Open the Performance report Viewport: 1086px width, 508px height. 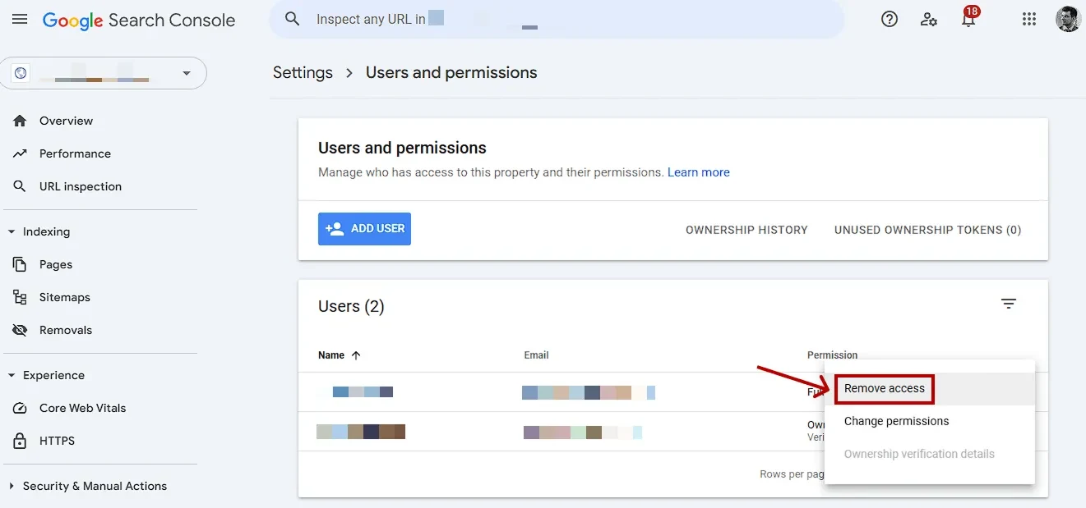[x=75, y=153]
